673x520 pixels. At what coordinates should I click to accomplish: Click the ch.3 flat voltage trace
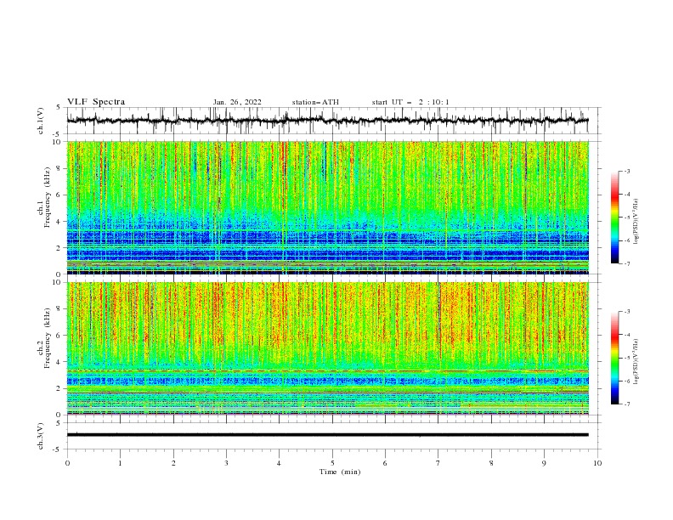(x=327, y=435)
